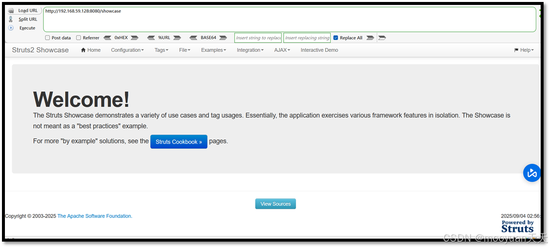Click the Struts Cookbook button
550x248 pixels.
(x=179, y=142)
